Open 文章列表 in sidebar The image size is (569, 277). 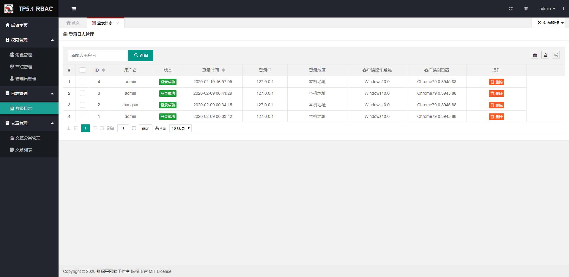(29, 150)
